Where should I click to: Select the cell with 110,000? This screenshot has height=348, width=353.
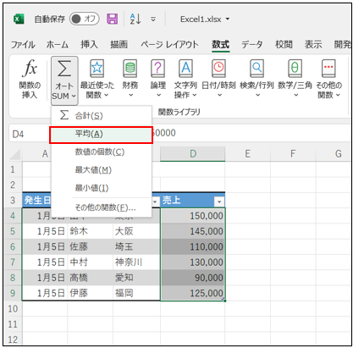click(193, 247)
